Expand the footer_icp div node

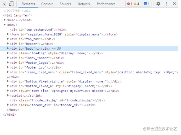pos(8,67)
